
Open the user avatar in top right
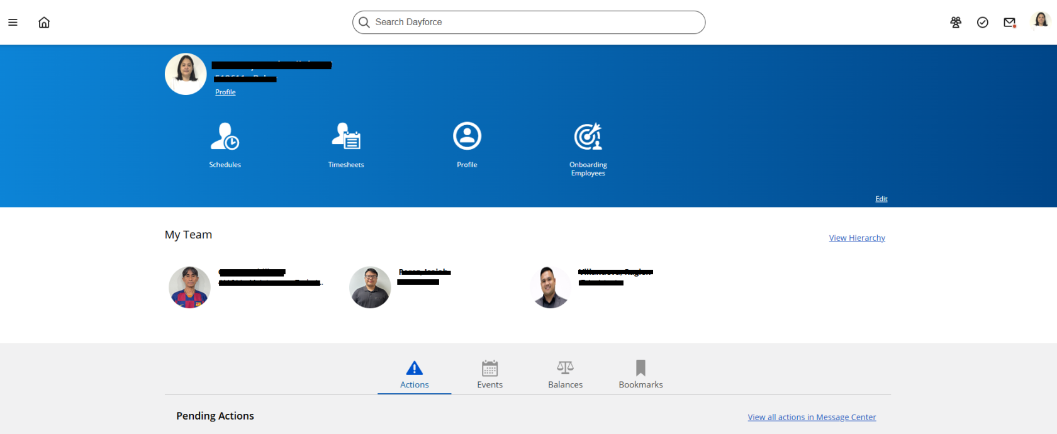[1041, 21]
